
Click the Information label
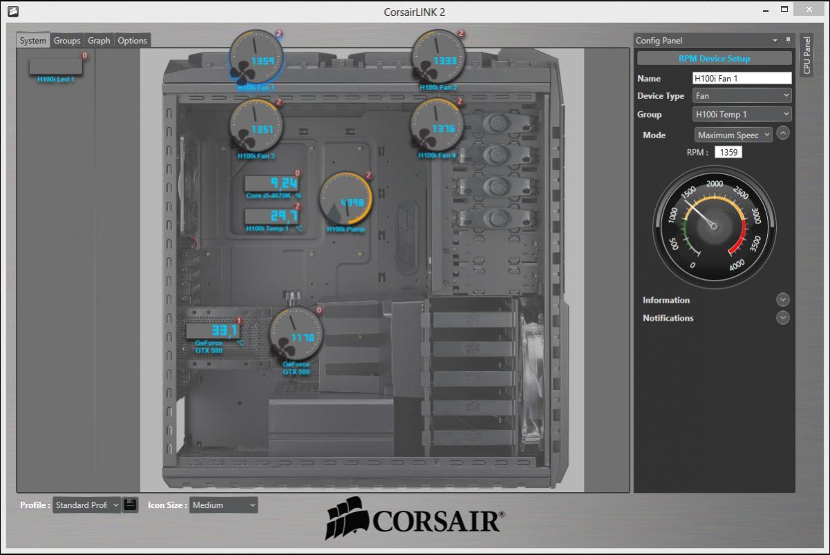(x=666, y=300)
